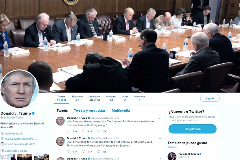240x160 pixels.
Task: Click the Seguir follow button
Action: (x=210, y=98)
